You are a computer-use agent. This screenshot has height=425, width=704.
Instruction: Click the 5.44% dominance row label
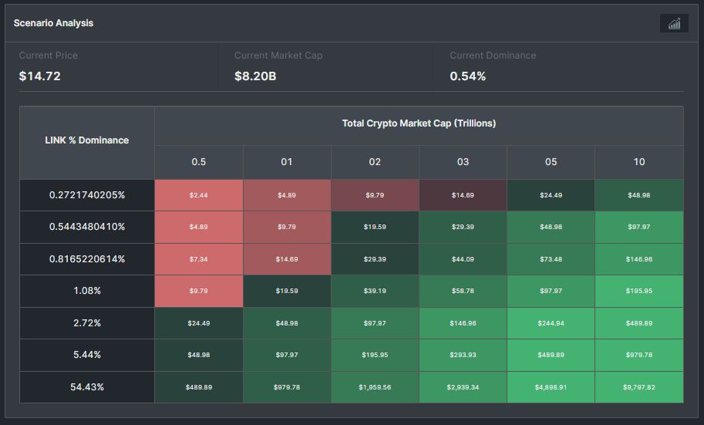point(87,355)
